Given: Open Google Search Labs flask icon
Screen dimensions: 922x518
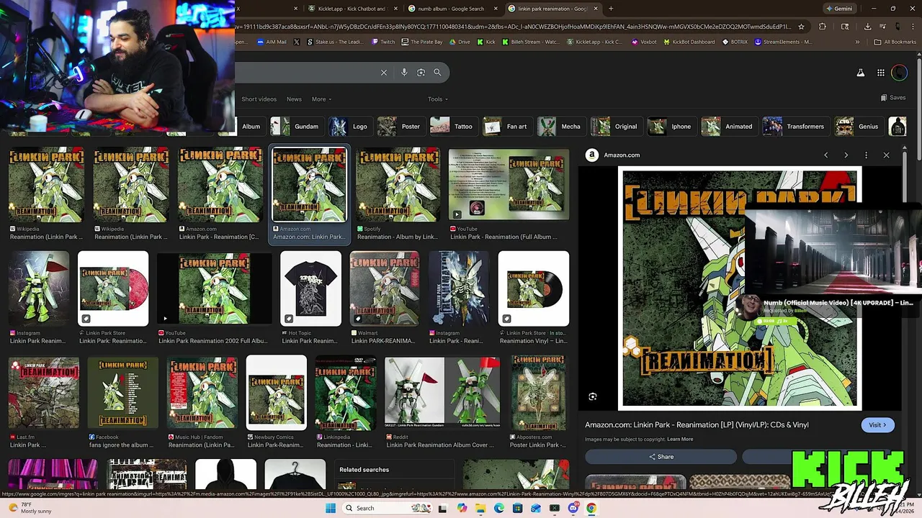Looking at the screenshot, I should 860,73.
